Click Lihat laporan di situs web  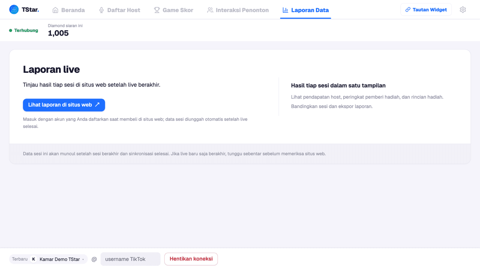pyautogui.click(x=64, y=105)
